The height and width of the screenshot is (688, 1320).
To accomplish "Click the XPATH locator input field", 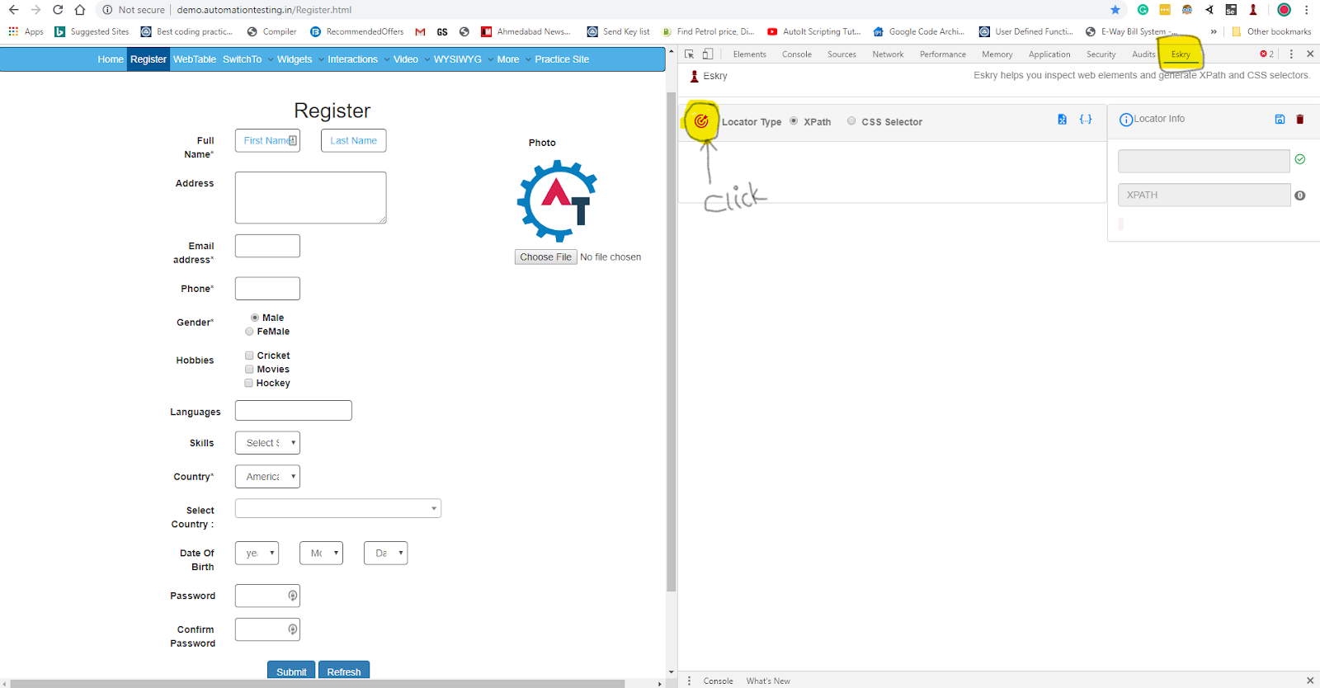I will point(1204,196).
